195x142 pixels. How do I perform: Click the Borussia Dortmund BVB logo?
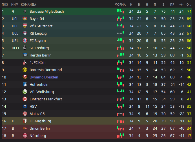coord(25,70)
